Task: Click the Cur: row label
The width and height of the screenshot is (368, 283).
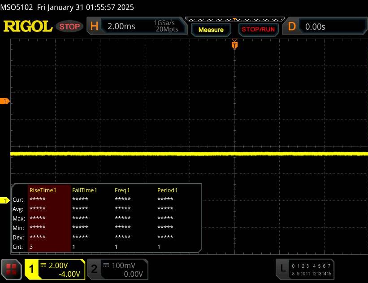Action: click(x=18, y=200)
